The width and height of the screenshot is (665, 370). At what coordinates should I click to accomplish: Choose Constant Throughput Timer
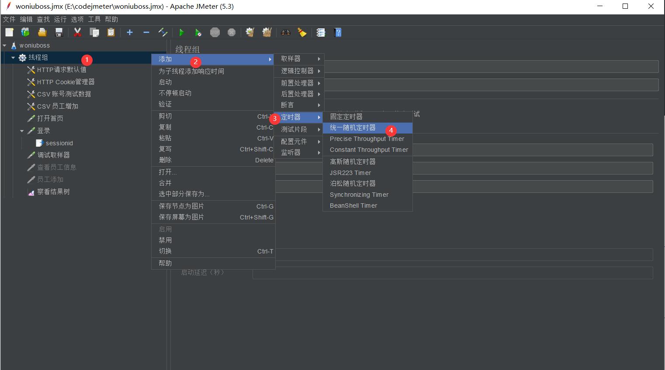tap(367, 150)
